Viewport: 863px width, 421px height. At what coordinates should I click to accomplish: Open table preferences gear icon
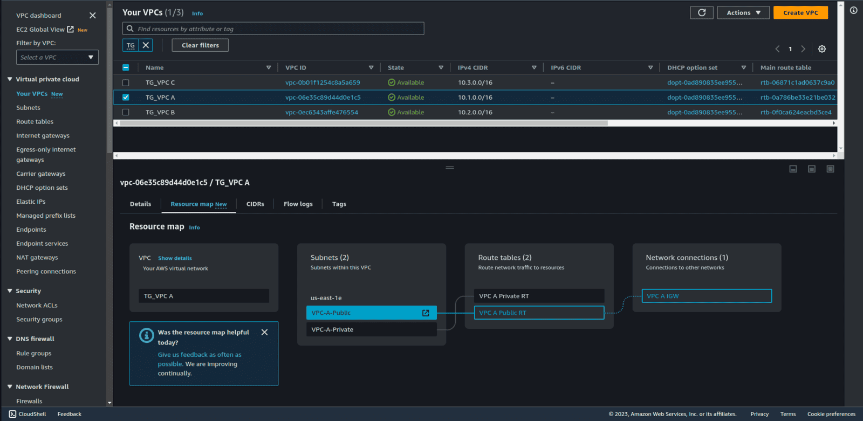coord(821,49)
